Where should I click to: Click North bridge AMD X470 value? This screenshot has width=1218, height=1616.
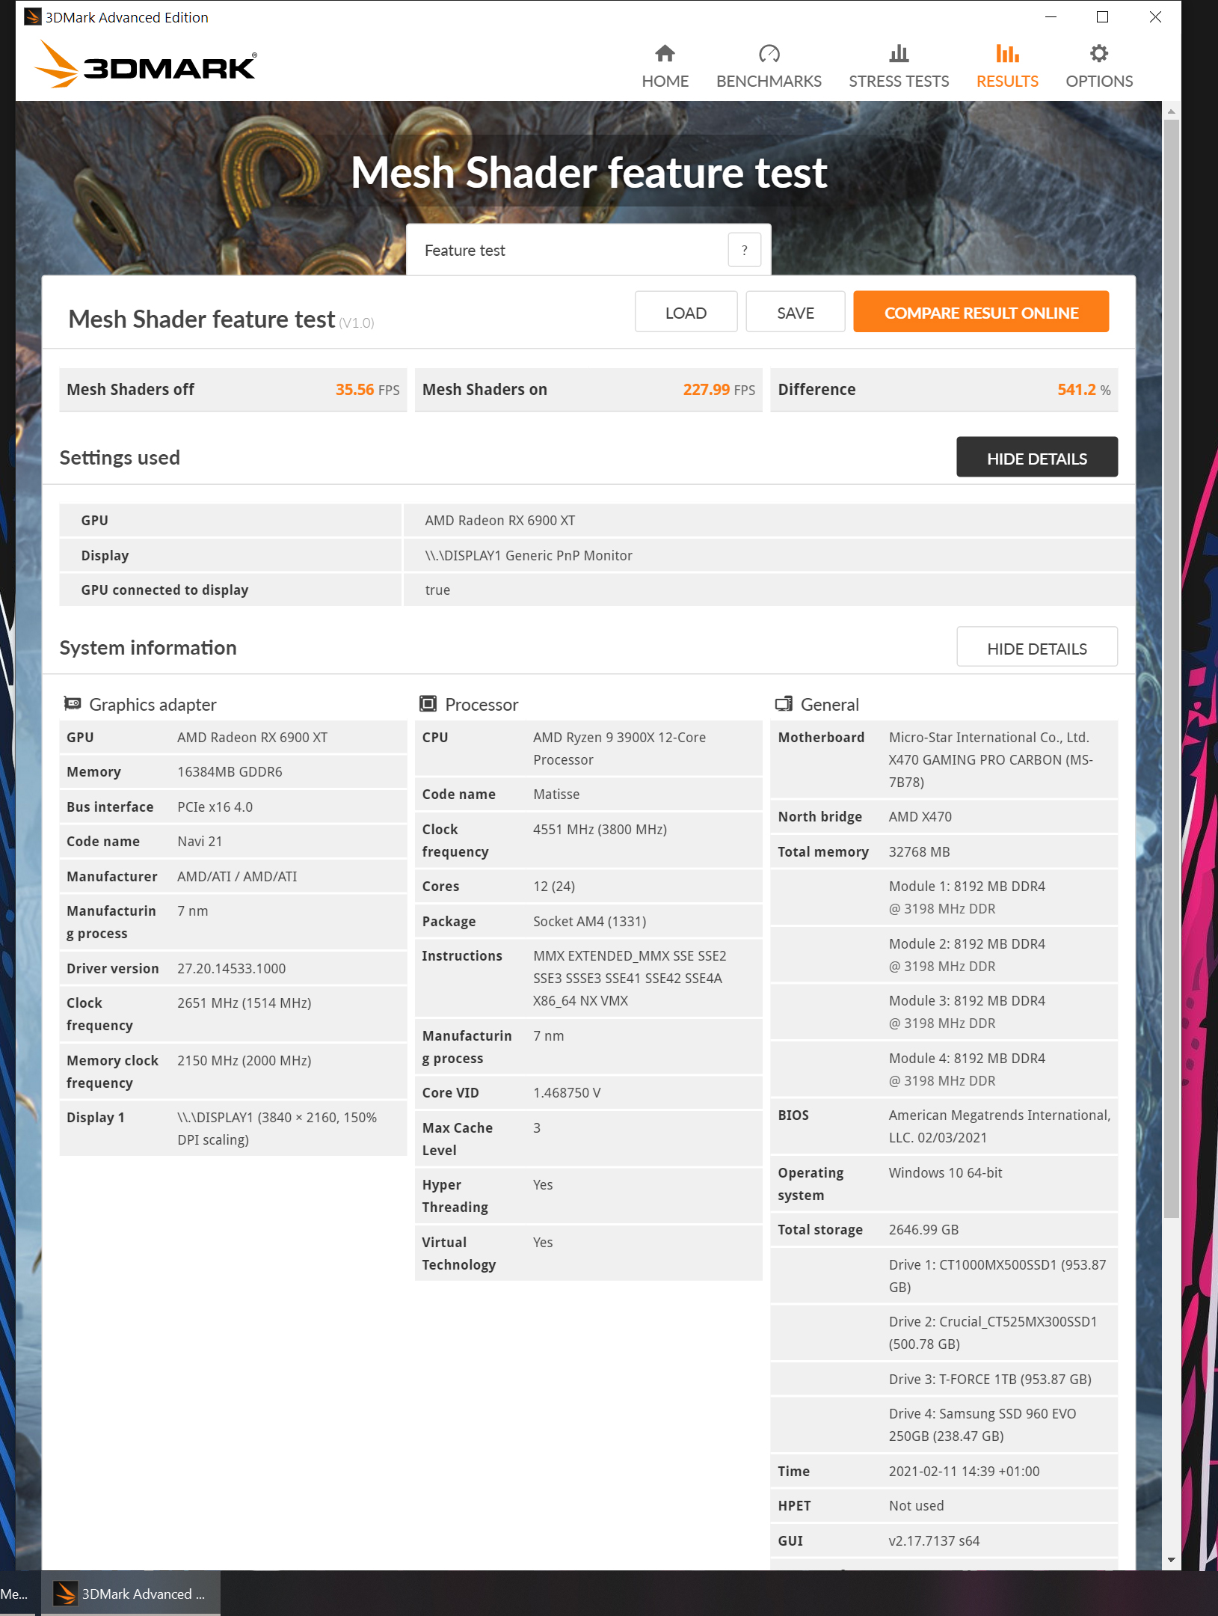coord(920,816)
